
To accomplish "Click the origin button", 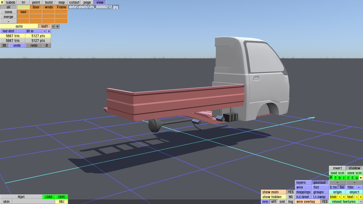I will (x=337, y=192).
